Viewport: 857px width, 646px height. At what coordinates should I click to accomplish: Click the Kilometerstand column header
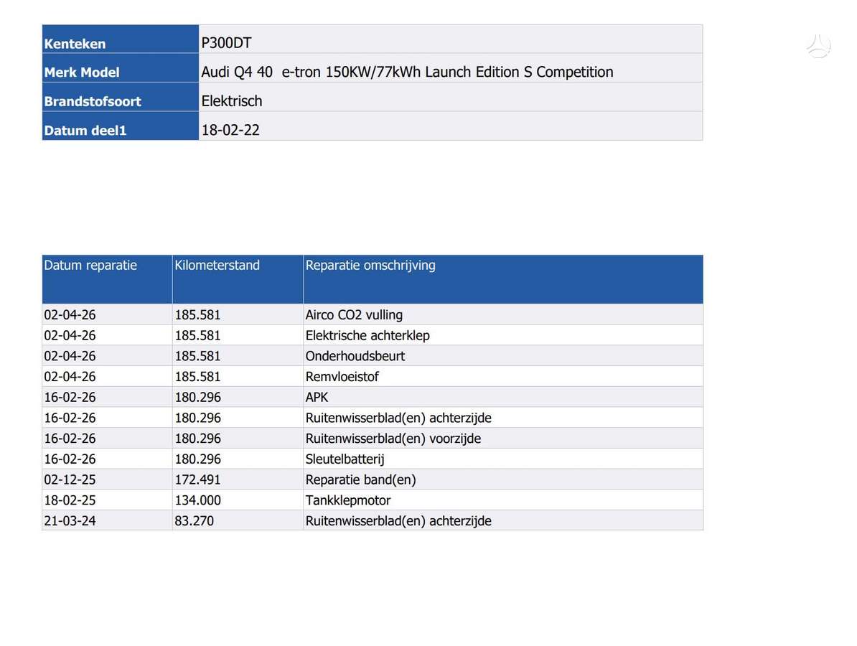[238, 278]
